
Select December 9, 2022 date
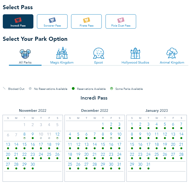tap(111, 134)
